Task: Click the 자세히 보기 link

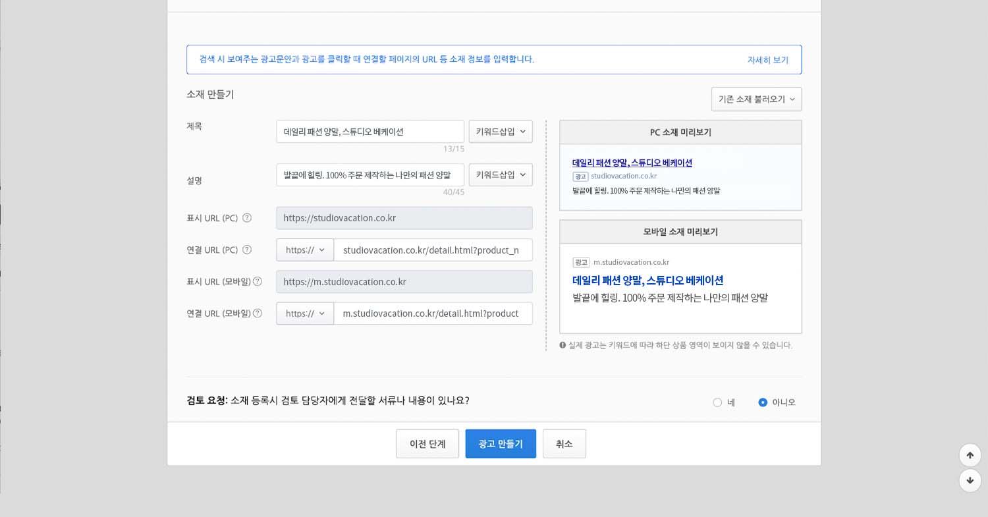Action: [x=767, y=60]
